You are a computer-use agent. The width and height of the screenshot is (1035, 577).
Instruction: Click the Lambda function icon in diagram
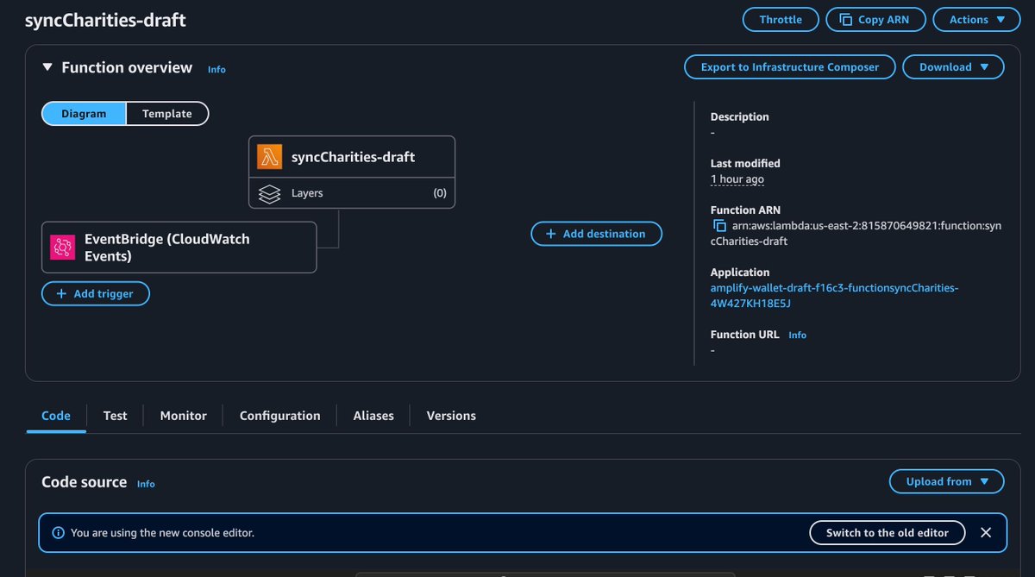[x=270, y=157]
